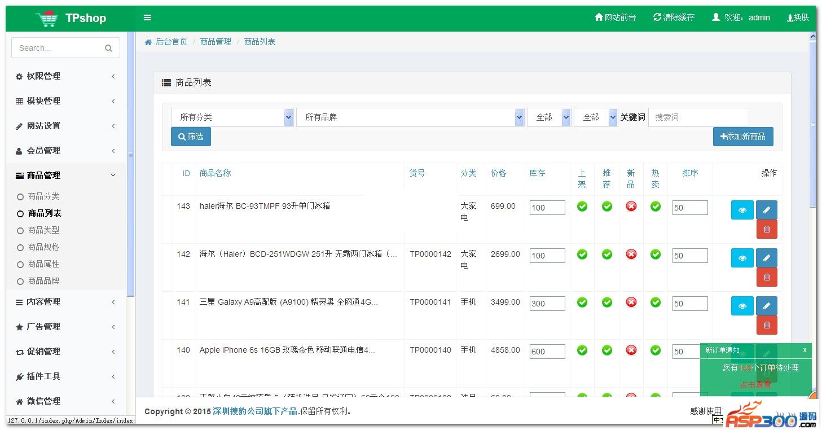Click the hamburger sidebar toggle icon
This screenshot has width=822, height=430.
coord(147,17)
